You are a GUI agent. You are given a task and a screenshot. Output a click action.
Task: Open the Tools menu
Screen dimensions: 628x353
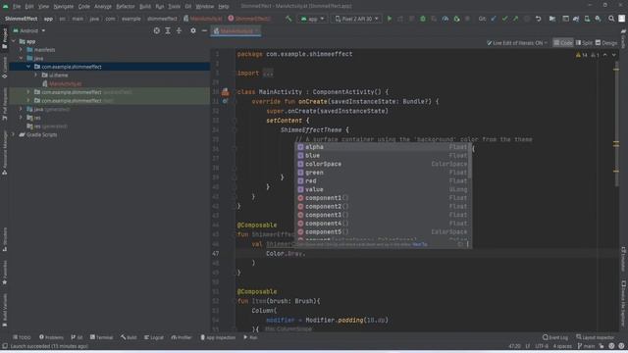click(x=174, y=7)
